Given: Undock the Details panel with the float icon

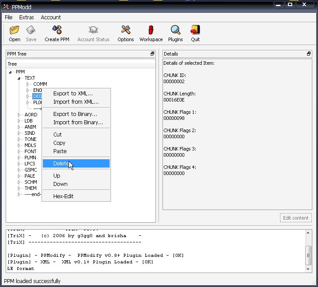Looking at the screenshot, I should [x=309, y=54].
